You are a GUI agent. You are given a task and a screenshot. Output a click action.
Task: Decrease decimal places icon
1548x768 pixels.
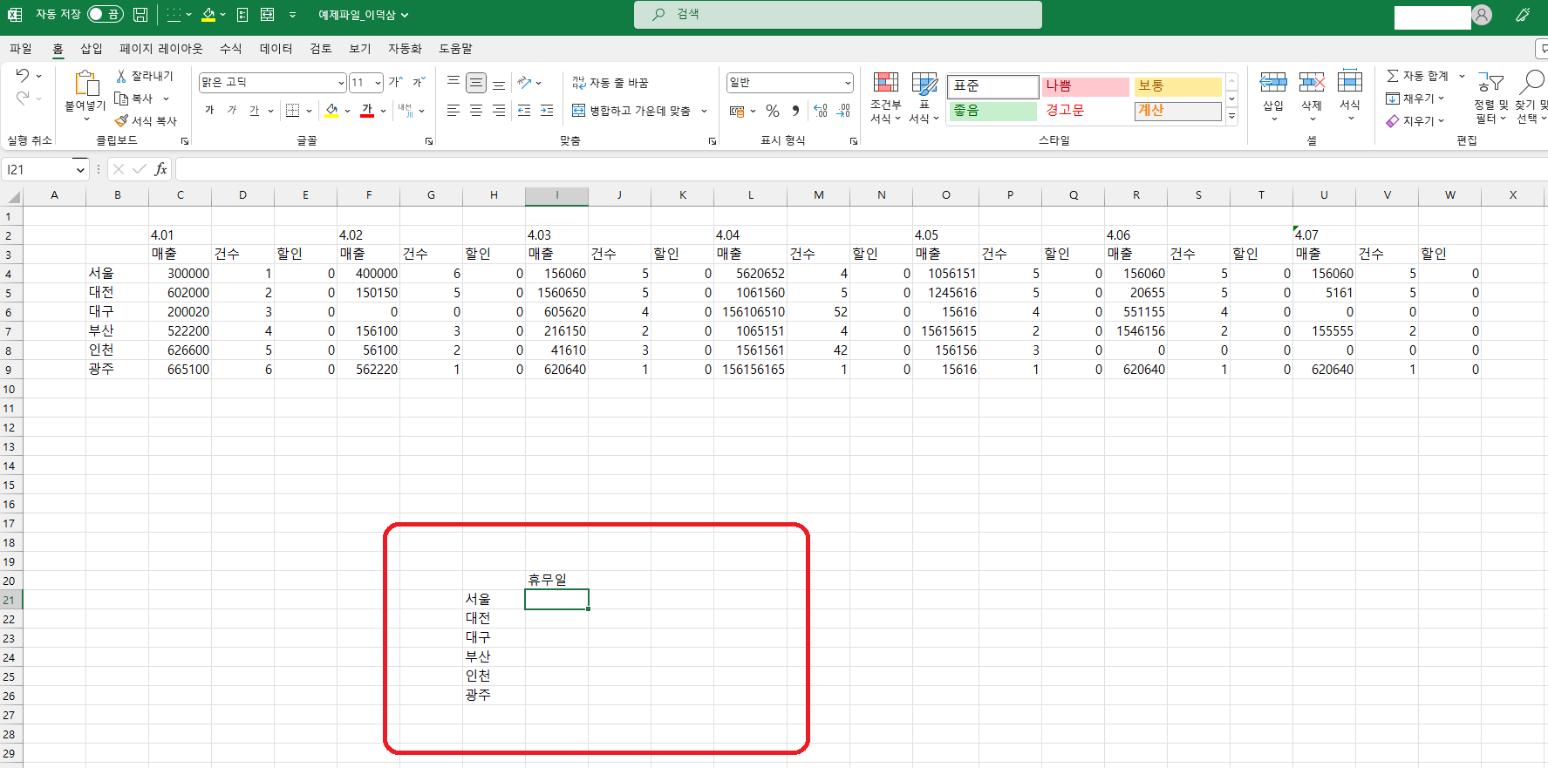[843, 111]
